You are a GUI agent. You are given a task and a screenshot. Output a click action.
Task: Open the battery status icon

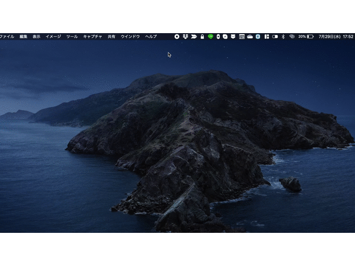click(310, 36)
